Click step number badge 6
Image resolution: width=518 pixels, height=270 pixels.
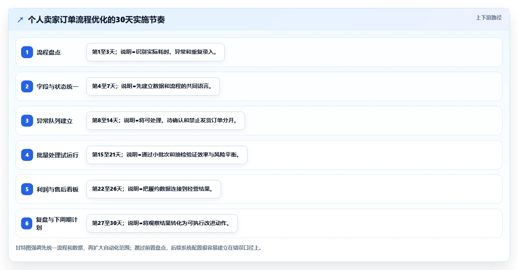point(27,223)
